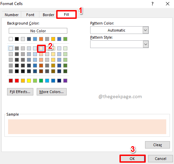
Task: Expand the Pattern Color dropdown arrow
Action: coord(145,30)
